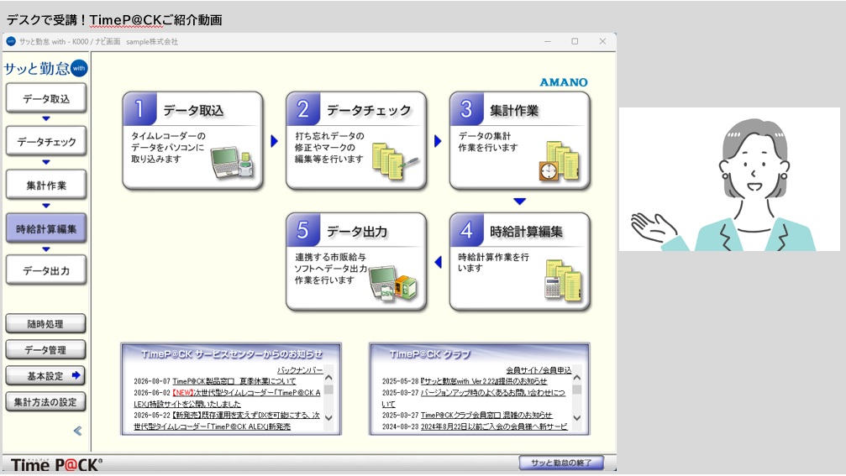Image resolution: width=846 pixels, height=476 pixels.
Task: Click the 2025-05-28 date text
Action: coord(400,381)
